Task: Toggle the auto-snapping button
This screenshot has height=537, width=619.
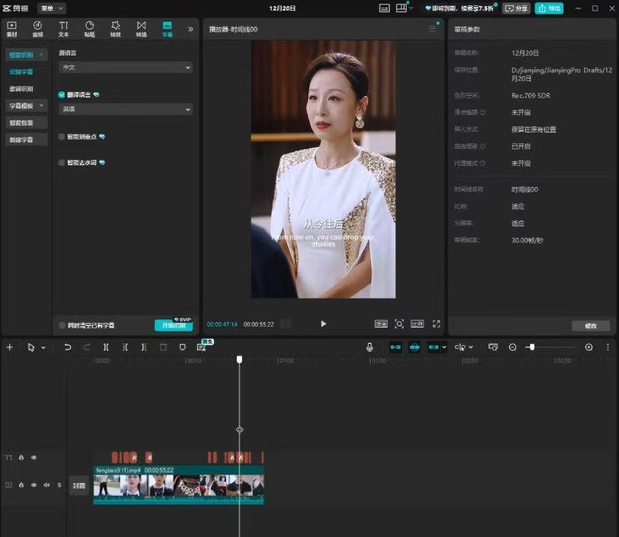Action: [x=414, y=347]
